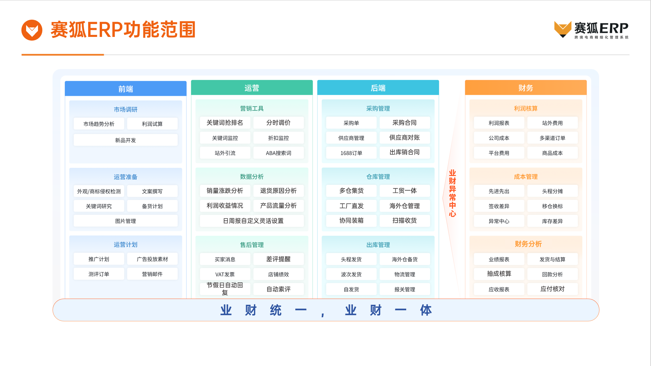Viewport: 651px width, 366px height.
Task: Click the 日周报自定义灵活设置 box
Action: [x=252, y=221]
